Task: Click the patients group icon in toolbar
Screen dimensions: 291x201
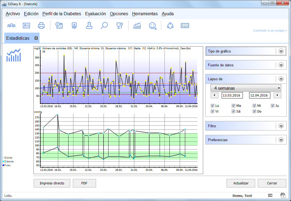Action: 11,26
